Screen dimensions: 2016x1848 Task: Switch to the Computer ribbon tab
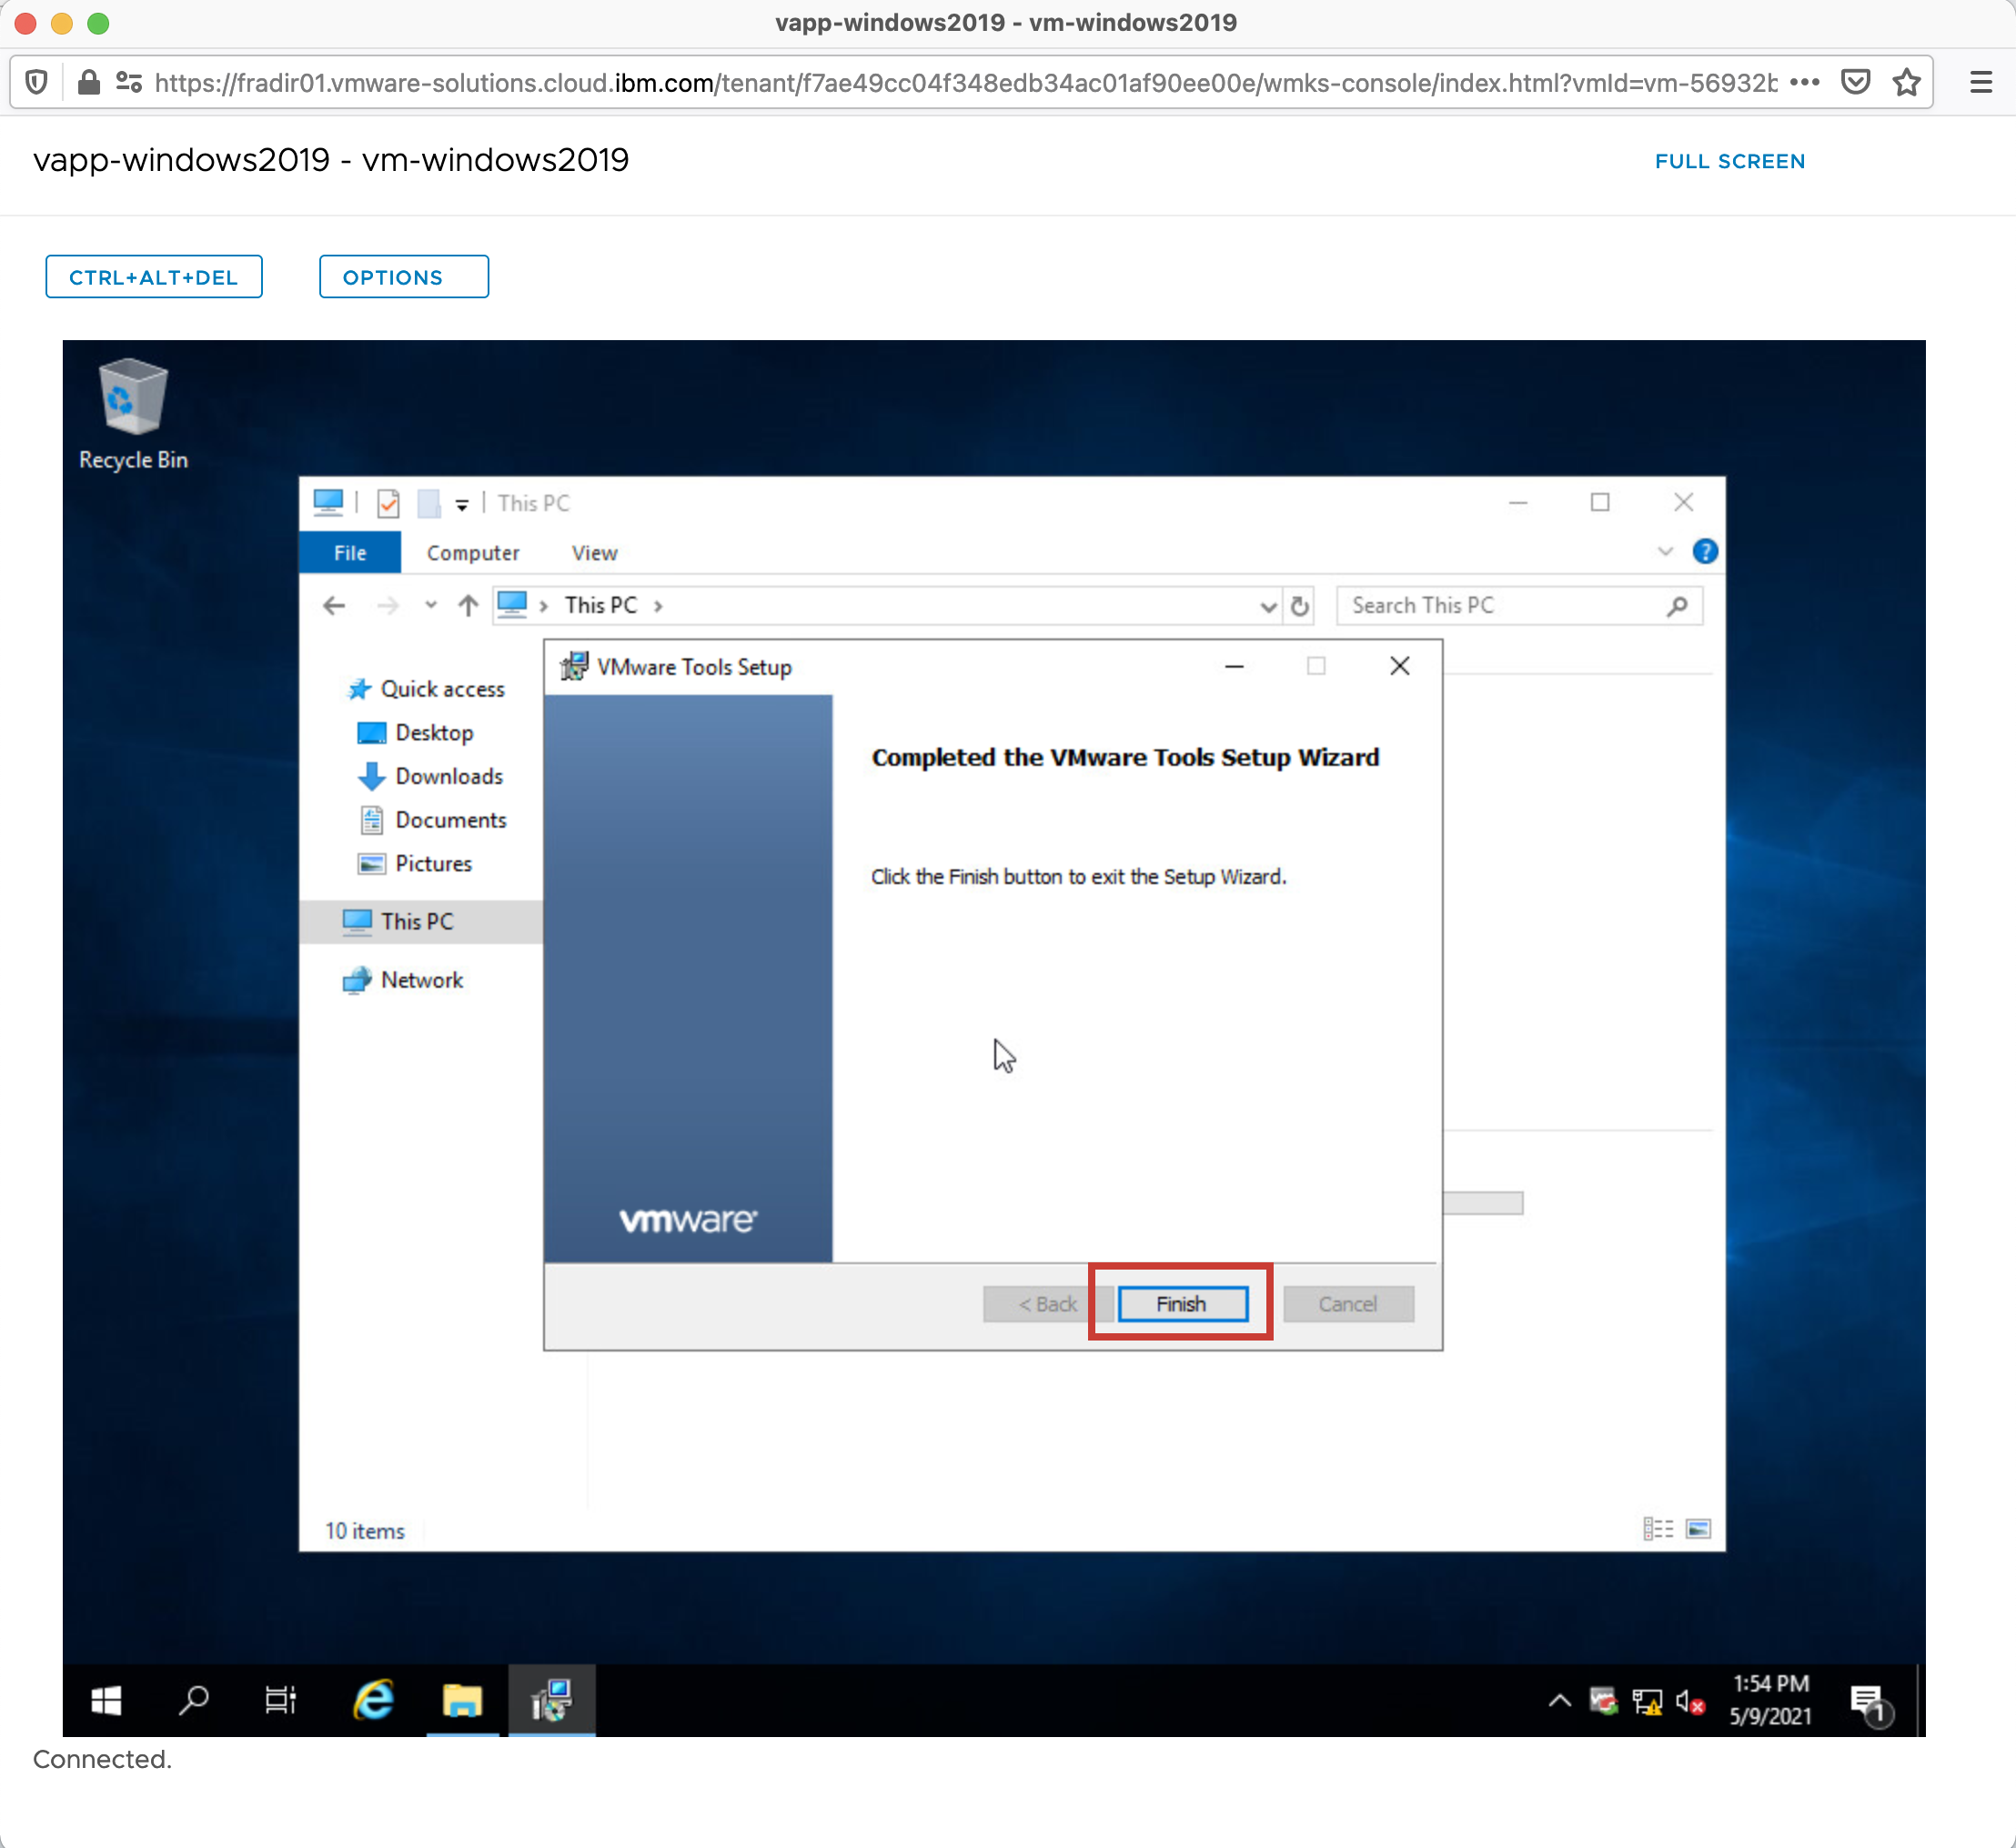click(472, 553)
